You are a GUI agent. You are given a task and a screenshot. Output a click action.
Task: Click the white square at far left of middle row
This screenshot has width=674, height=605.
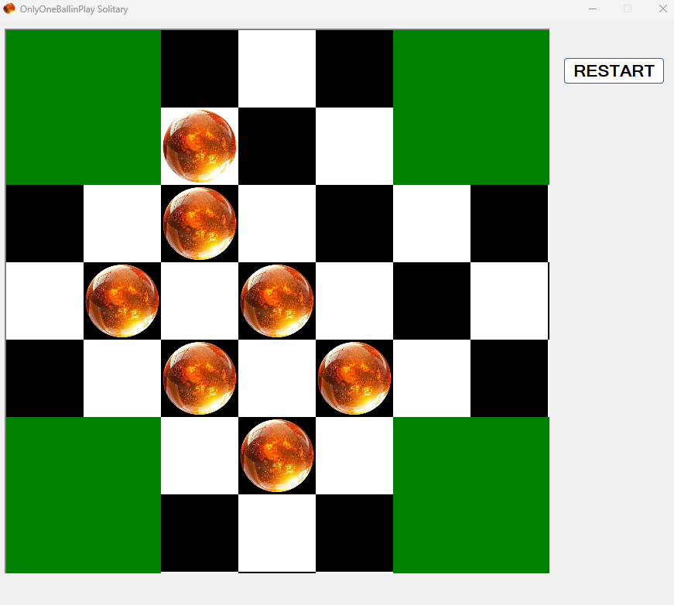(x=45, y=300)
